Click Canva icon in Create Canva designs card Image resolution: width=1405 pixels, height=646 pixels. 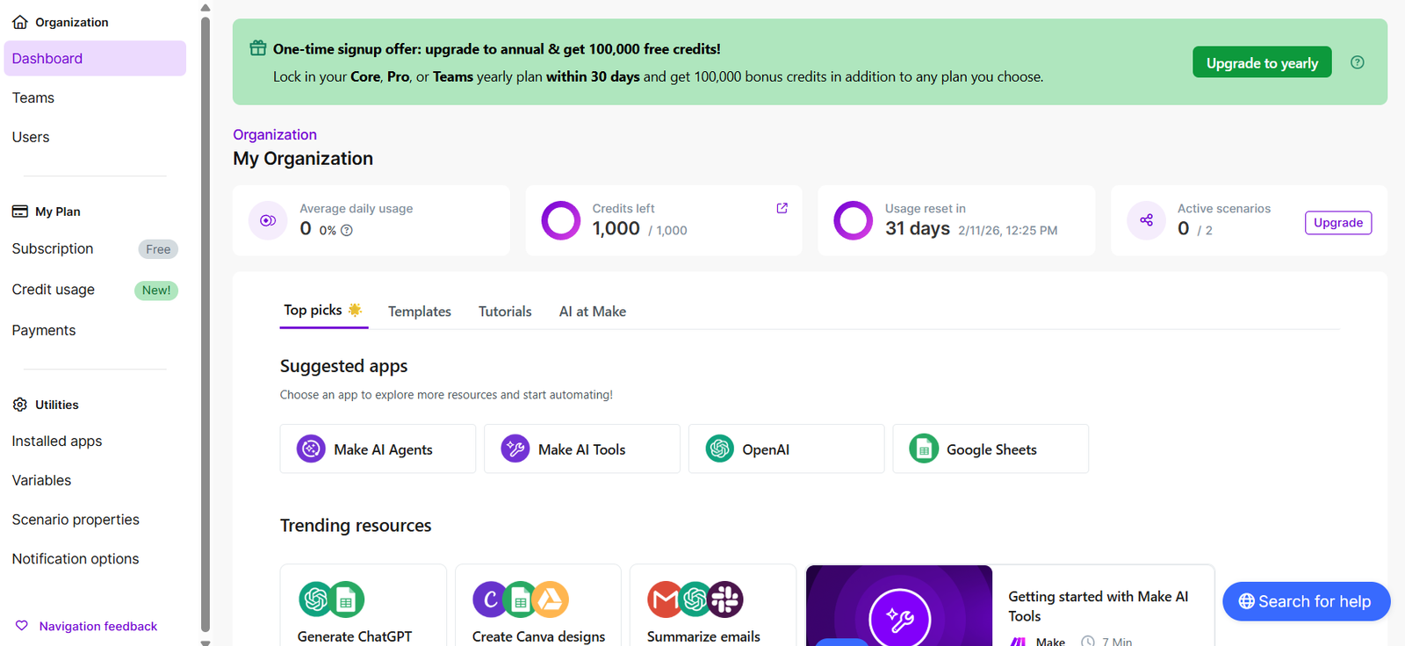point(490,599)
